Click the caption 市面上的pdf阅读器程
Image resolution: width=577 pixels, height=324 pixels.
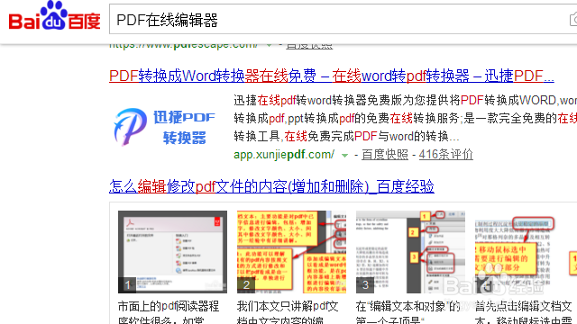point(169,306)
